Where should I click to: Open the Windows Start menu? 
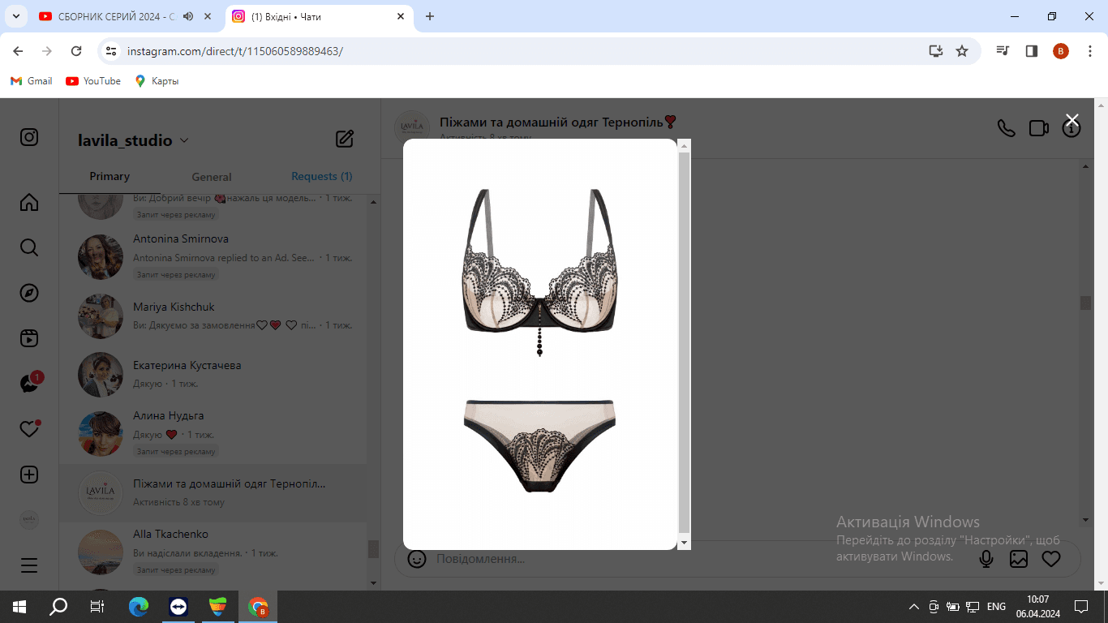click(19, 606)
